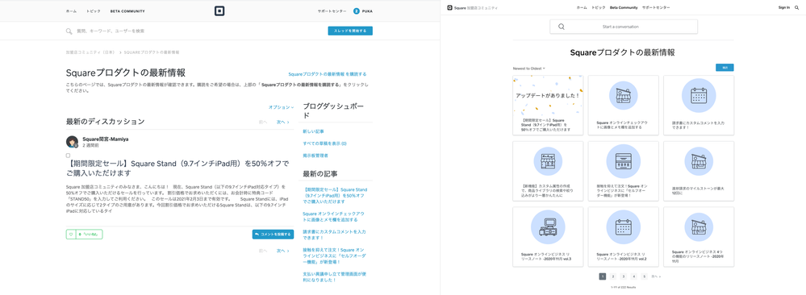Open the calendar icon on 請求書にカスタムコメント card

pyautogui.click(x=699, y=96)
